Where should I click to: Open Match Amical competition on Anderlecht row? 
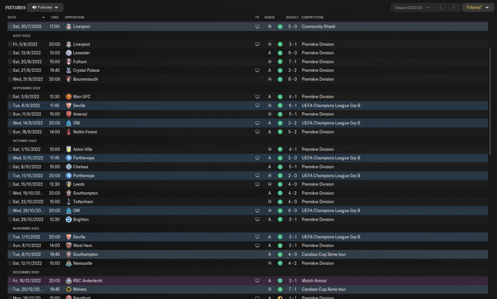point(314,281)
